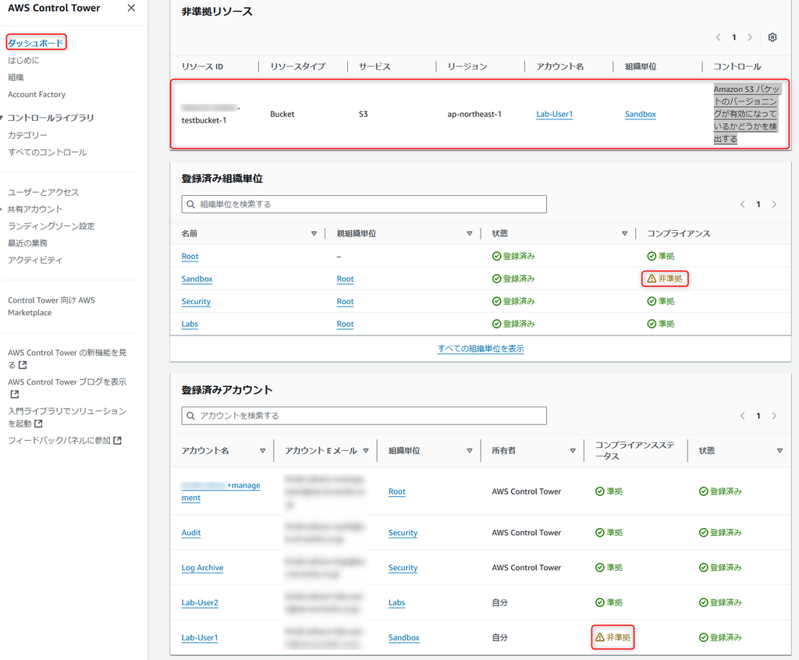Open 入門ライブラリでソリューションを起動 link

tap(67, 417)
